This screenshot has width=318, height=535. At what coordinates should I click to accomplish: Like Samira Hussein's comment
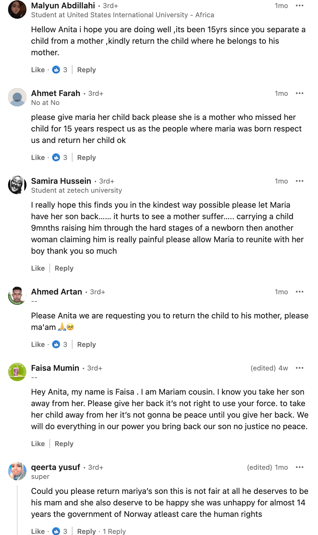click(x=38, y=268)
